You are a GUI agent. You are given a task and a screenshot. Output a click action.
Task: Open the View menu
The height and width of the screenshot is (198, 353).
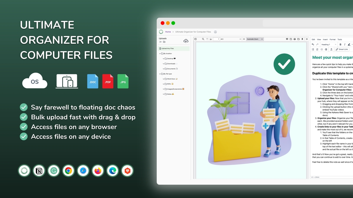click(319, 40)
